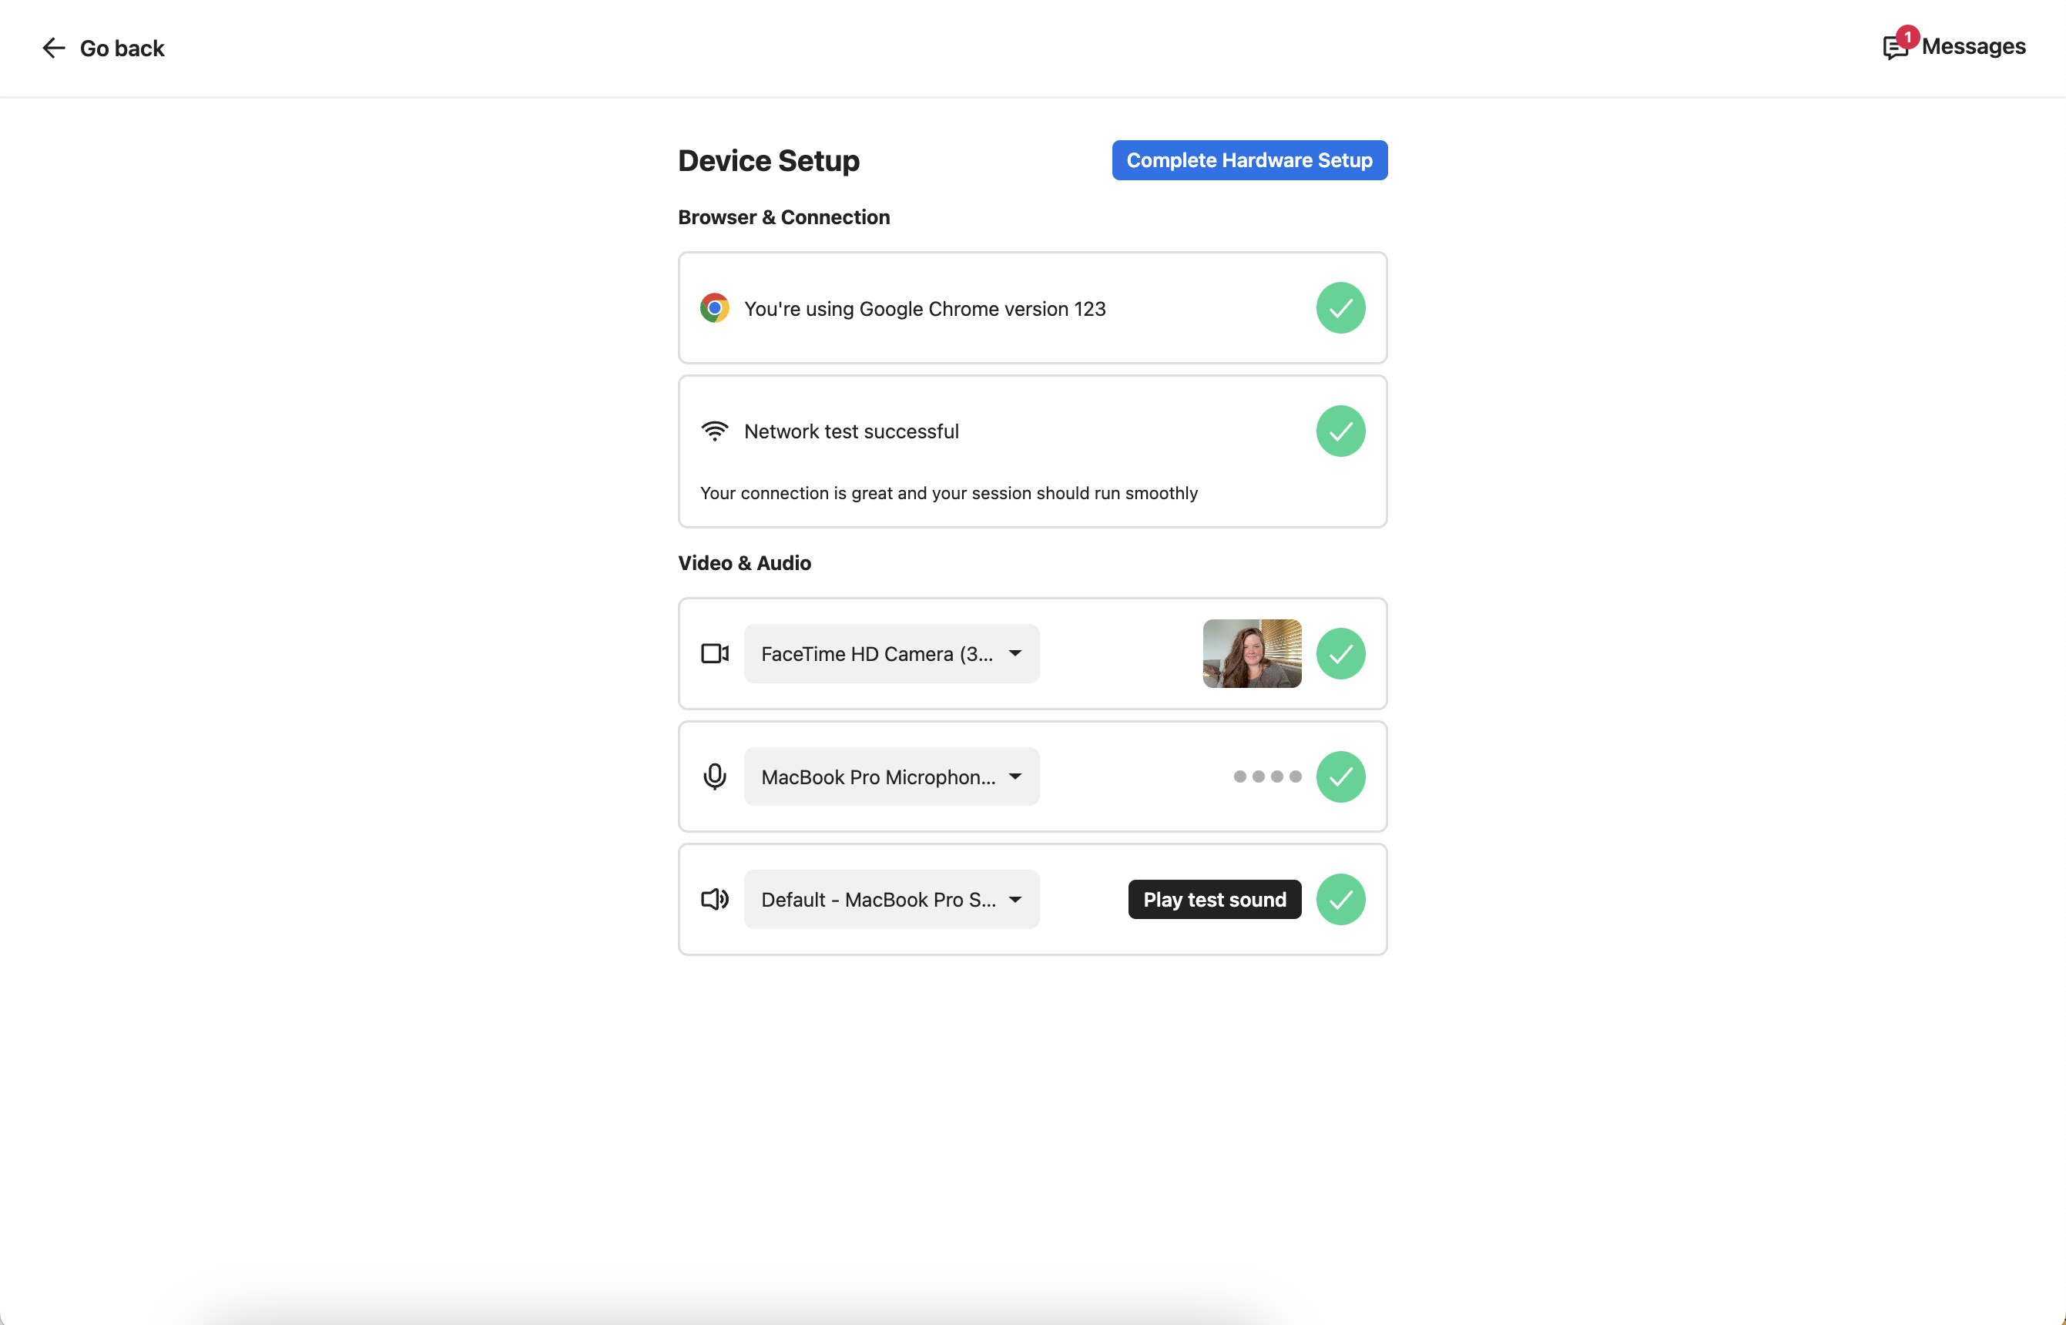Open the Messages chat icon
2066x1325 pixels.
[x=1895, y=49]
